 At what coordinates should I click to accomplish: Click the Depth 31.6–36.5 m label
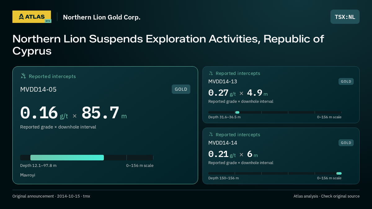click(x=224, y=117)
